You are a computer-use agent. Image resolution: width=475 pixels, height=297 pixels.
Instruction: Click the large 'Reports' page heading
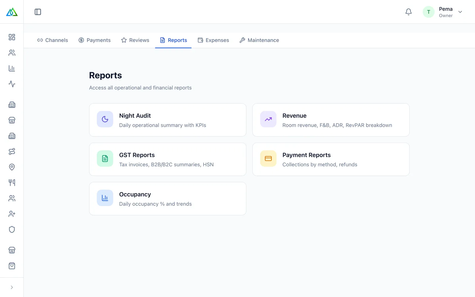click(105, 75)
